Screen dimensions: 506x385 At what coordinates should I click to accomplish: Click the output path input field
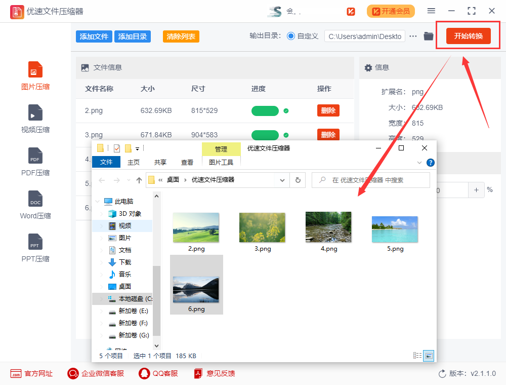pyautogui.click(x=365, y=36)
